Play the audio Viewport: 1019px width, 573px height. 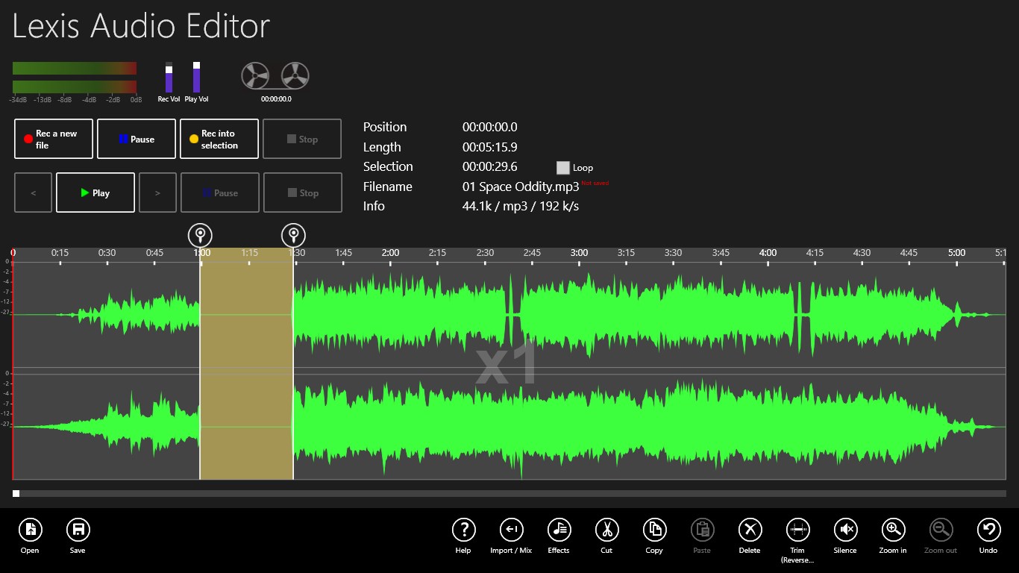[95, 192]
